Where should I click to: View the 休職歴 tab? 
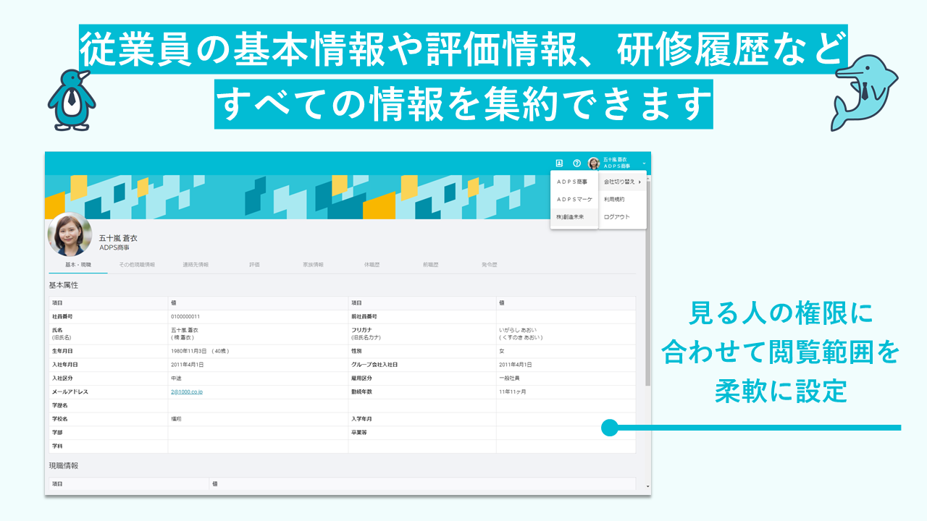(372, 265)
